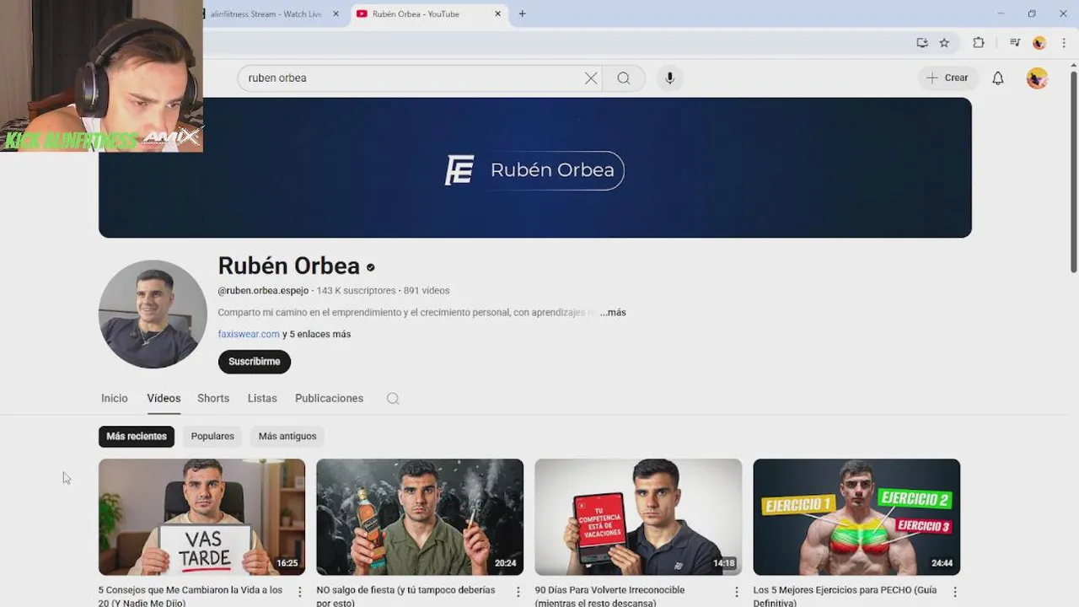This screenshot has height=607, width=1079.
Task: Click the magnifier search button
Action: 623,78
